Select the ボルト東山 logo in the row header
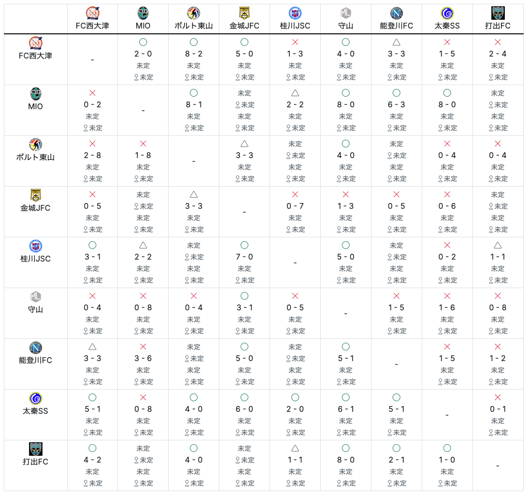This screenshot has height=494, width=529. [35, 145]
